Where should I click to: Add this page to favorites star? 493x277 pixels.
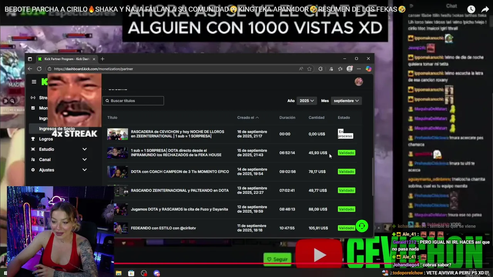pyautogui.click(x=309, y=68)
